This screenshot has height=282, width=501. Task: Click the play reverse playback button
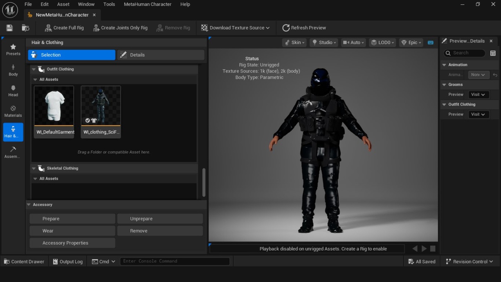(x=415, y=249)
